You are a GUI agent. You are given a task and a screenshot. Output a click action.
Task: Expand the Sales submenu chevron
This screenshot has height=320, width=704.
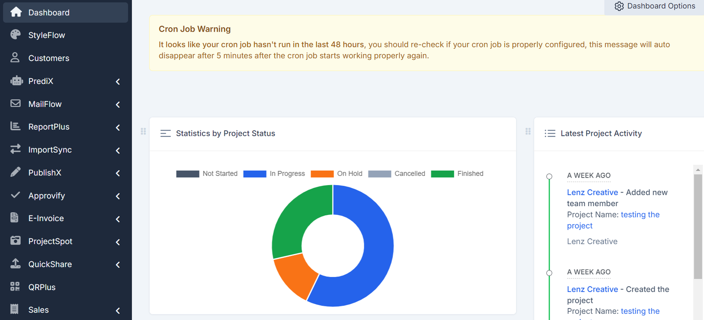118,310
